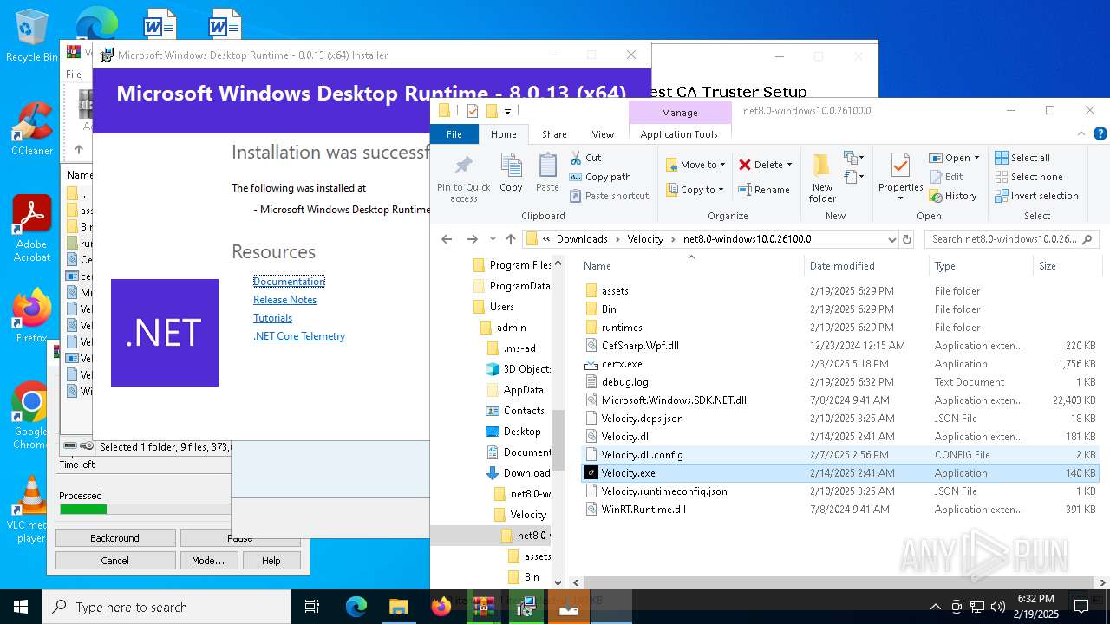1110x624 pixels.
Task: Open the .NET Core Telemetry link
Action: [299, 335]
